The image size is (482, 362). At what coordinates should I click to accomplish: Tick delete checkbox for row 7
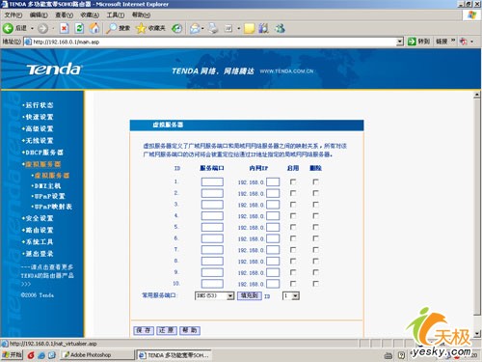315,250
